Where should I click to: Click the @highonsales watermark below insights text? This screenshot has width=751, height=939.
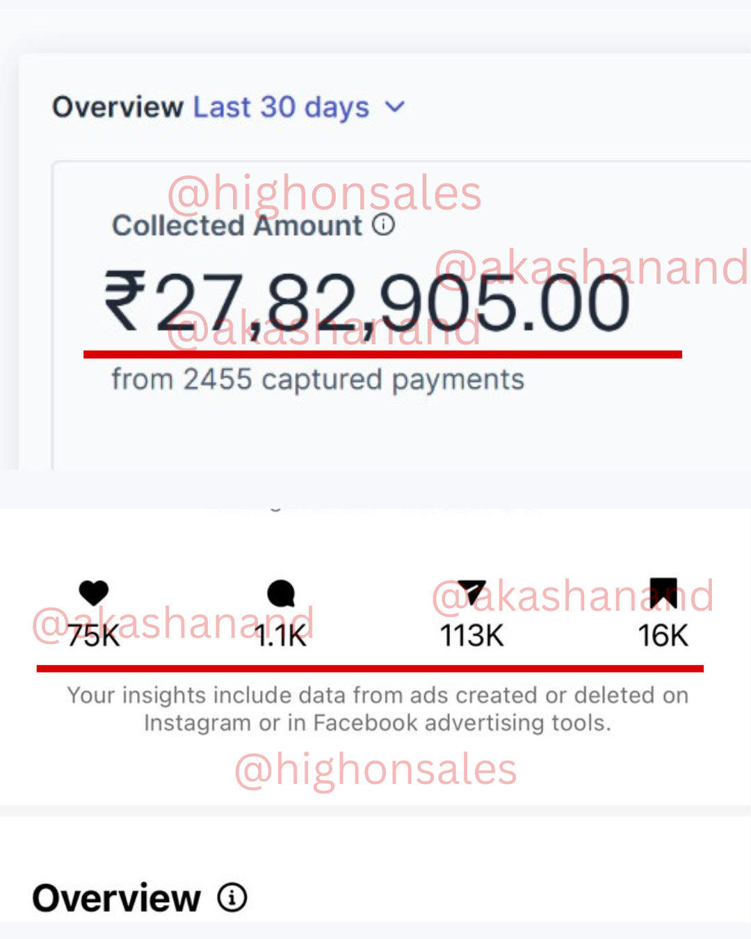click(x=375, y=770)
